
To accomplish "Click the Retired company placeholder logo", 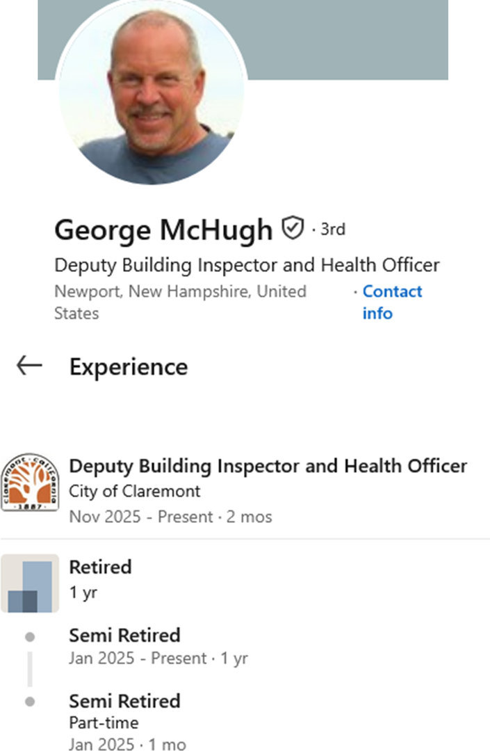I will click(29, 583).
